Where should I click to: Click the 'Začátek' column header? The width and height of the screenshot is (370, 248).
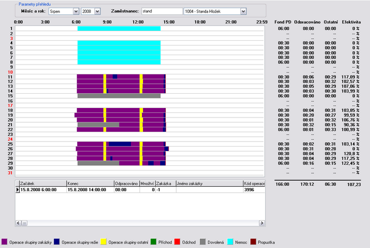tap(43, 184)
